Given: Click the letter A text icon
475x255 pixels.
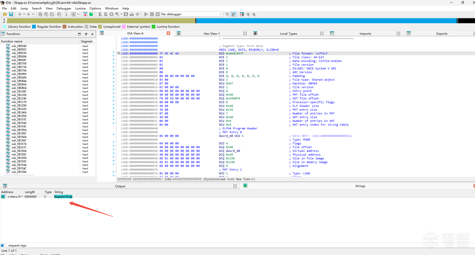Looking at the screenshot, I should click(74, 14).
